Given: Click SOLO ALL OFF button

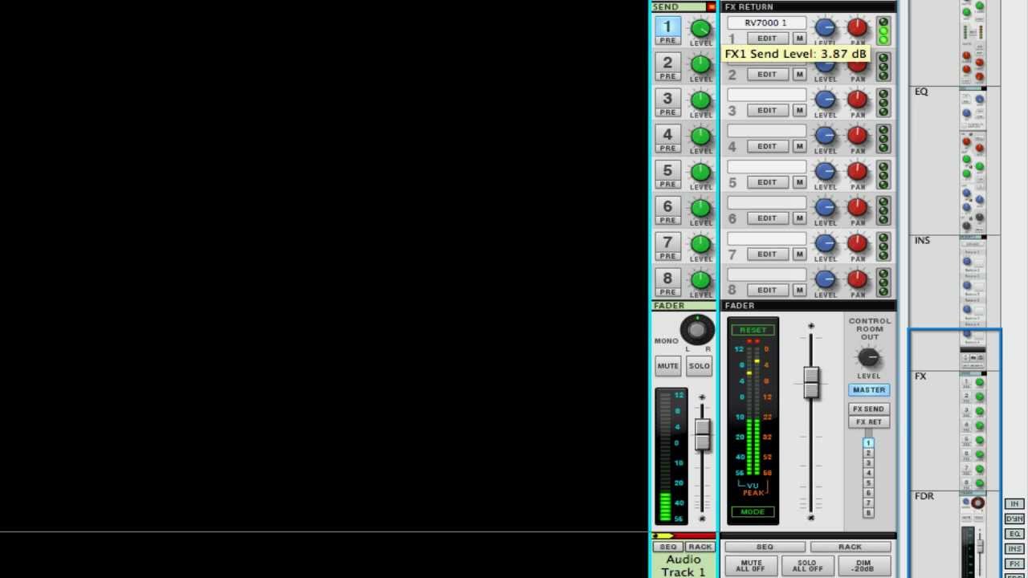Looking at the screenshot, I should click(x=807, y=566).
